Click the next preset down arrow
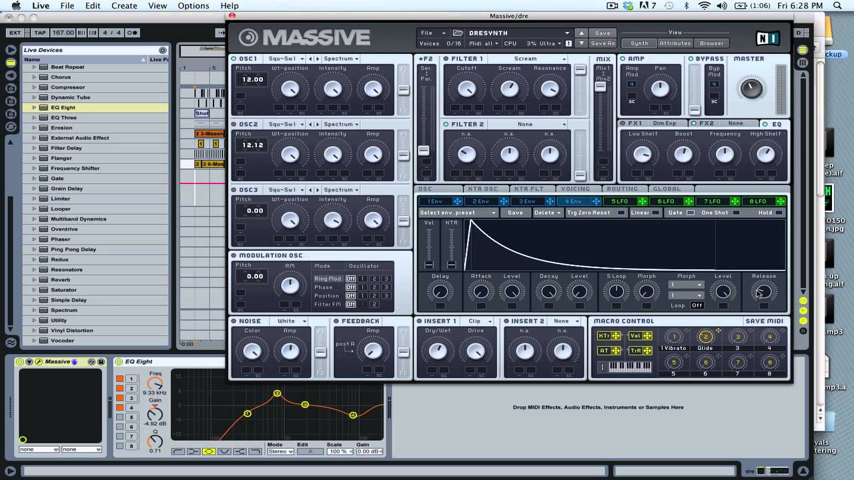The height and width of the screenshot is (480, 854). (x=582, y=43)
